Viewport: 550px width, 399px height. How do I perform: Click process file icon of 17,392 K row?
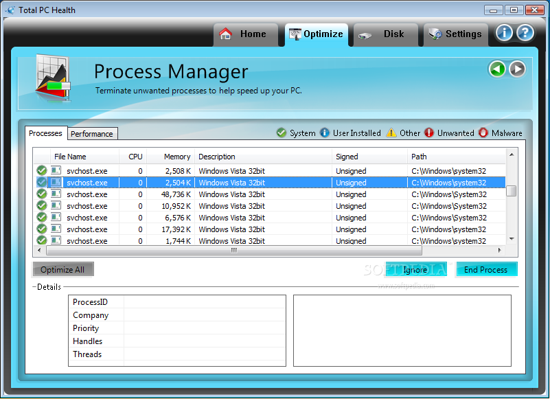[x=56, y=229]
